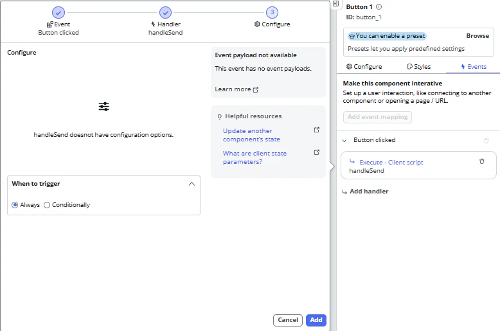Select the Always radio button
Screen dimensions: 500x331
[15, 205]
